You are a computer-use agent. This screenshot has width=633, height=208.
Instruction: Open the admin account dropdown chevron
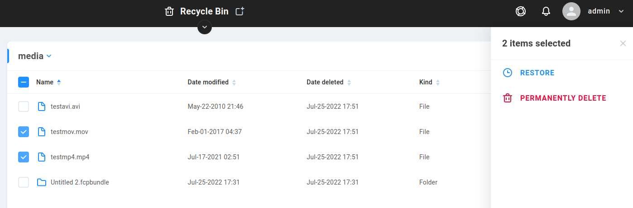pyautogui.click(x=621, y=12)
